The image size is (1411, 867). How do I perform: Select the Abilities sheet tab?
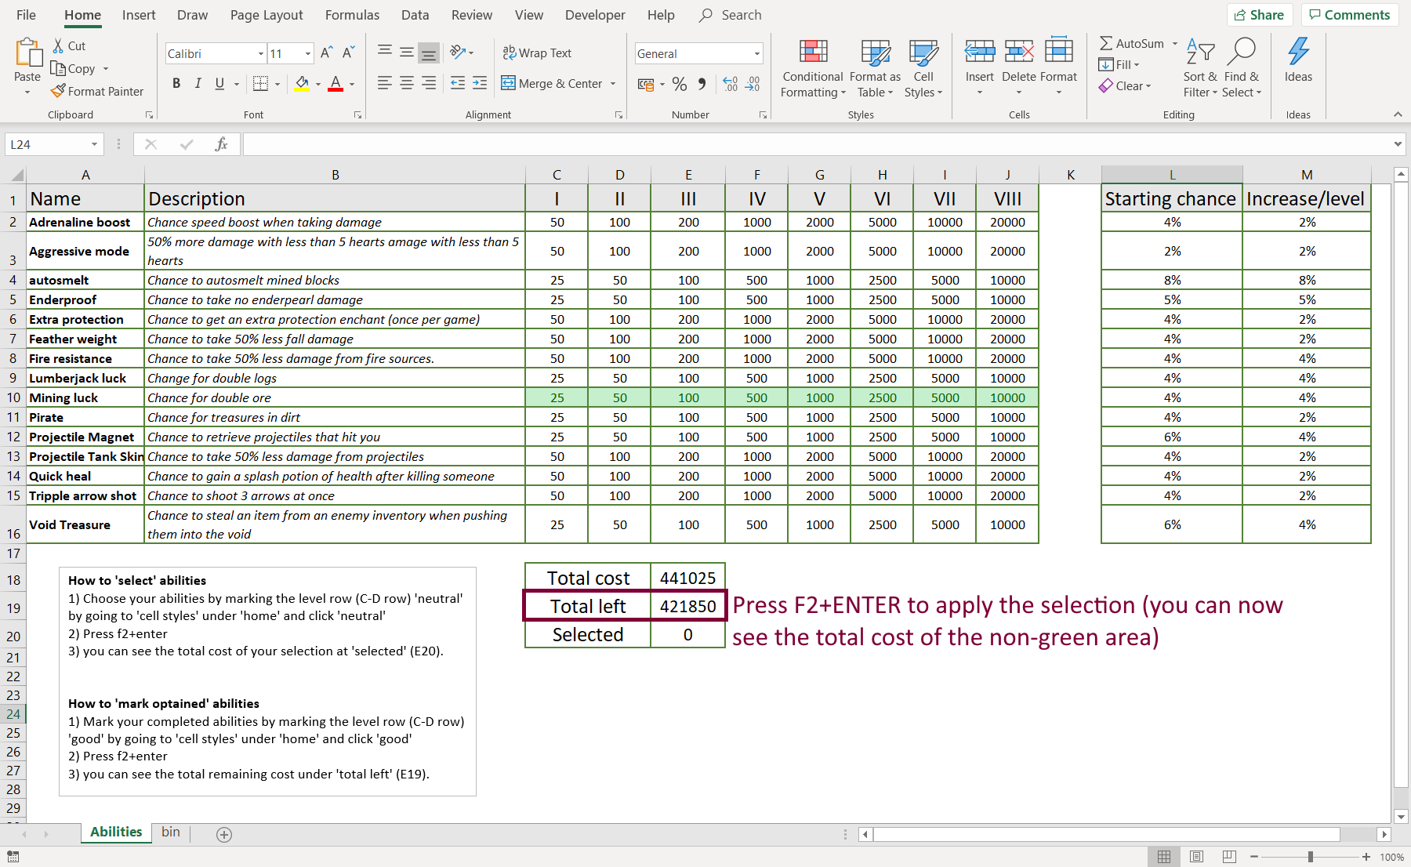tap(116, 833)
